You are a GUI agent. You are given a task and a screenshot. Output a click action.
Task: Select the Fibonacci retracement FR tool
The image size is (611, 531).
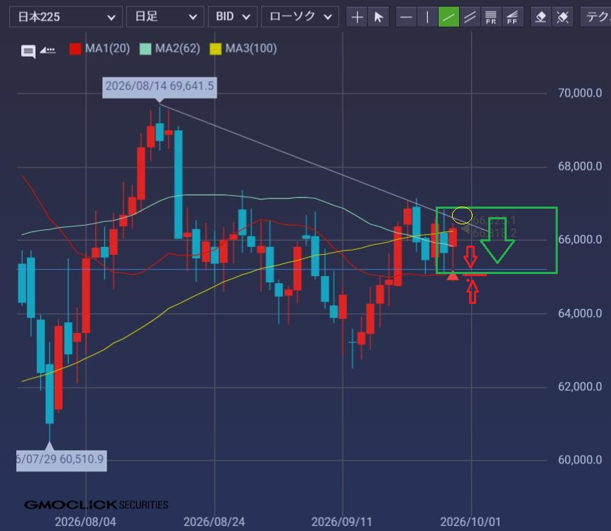click(x=491, y=17)
